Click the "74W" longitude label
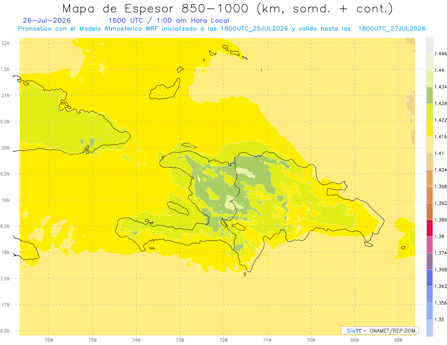This screenshot has width=447, height=345. 136,340
